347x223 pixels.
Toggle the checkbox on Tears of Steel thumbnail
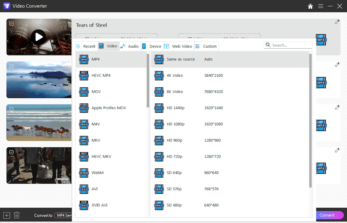click(x=11, y=24)
